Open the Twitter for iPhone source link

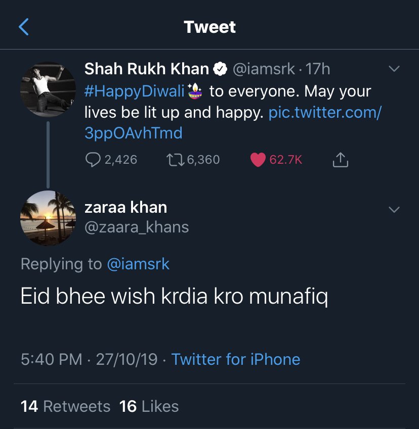pos(236,359)
